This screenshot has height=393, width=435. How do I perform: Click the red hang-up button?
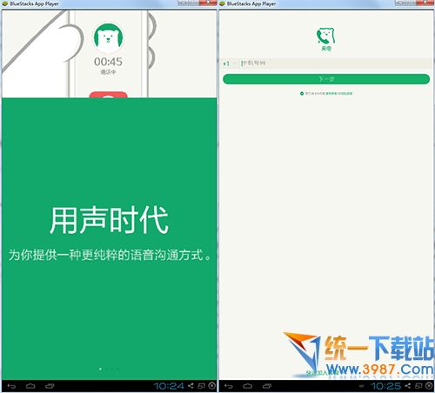(x=108, y=95)
